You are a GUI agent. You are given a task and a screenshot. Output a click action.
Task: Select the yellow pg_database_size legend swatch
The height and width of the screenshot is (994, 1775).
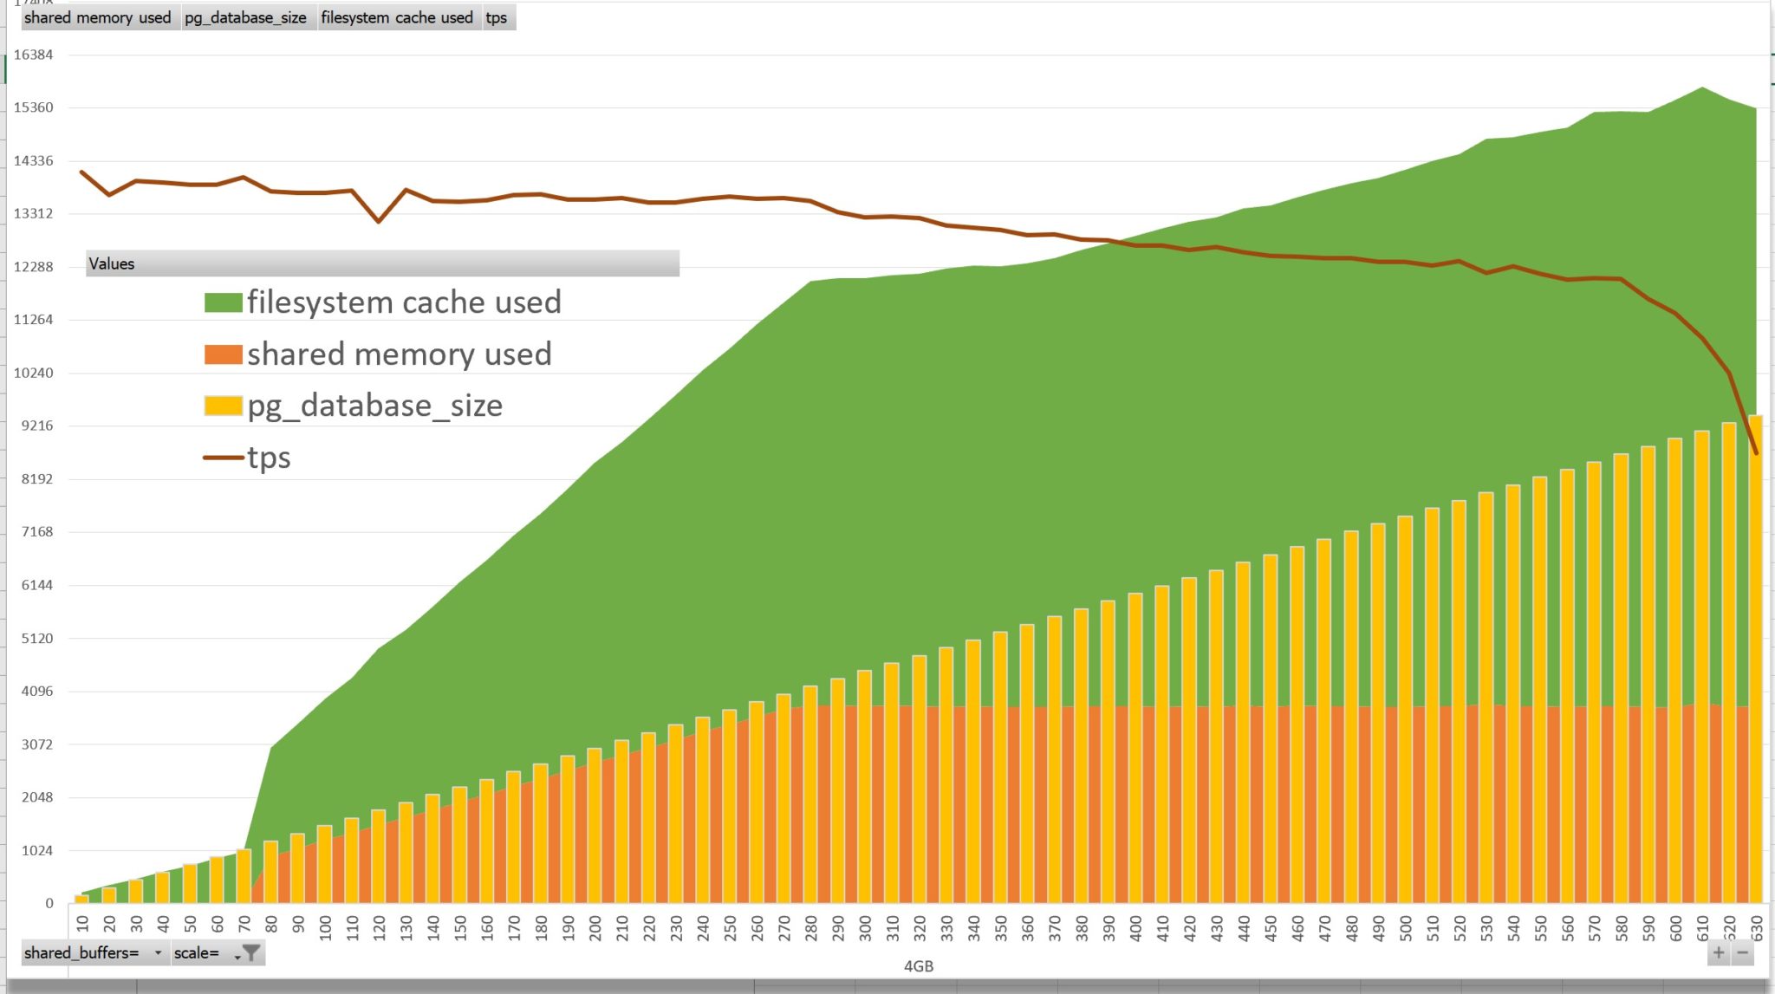[223, 406]
